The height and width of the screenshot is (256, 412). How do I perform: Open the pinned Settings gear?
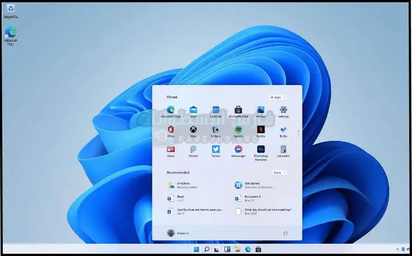click(283, 110)
